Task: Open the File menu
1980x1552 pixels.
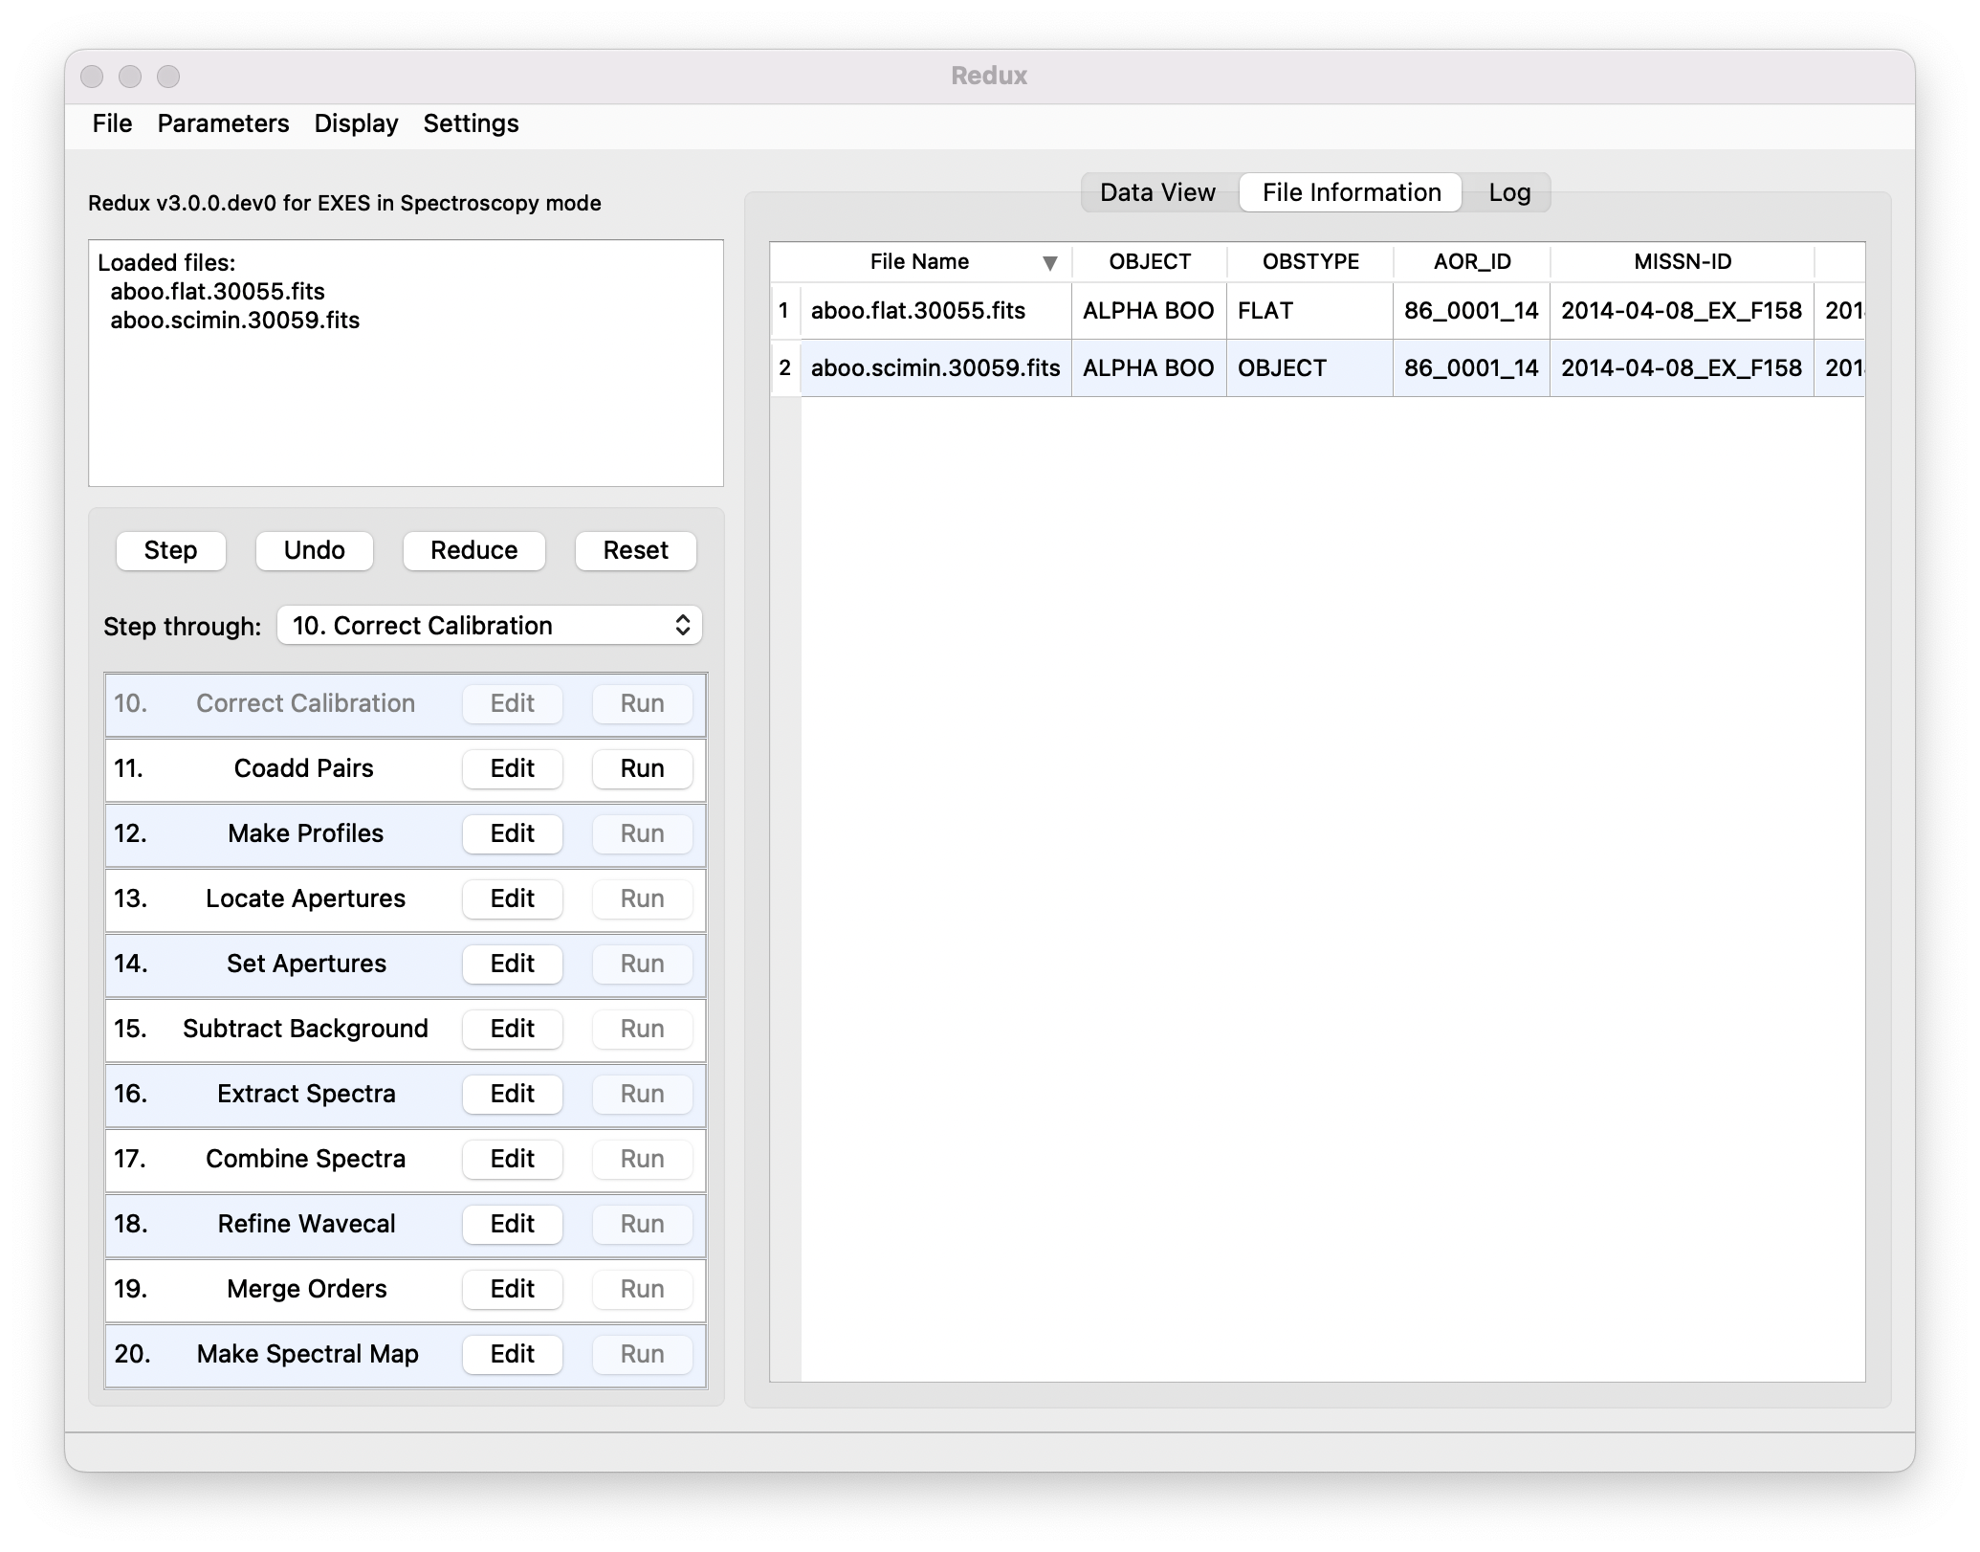Action: tap(111, 123)
